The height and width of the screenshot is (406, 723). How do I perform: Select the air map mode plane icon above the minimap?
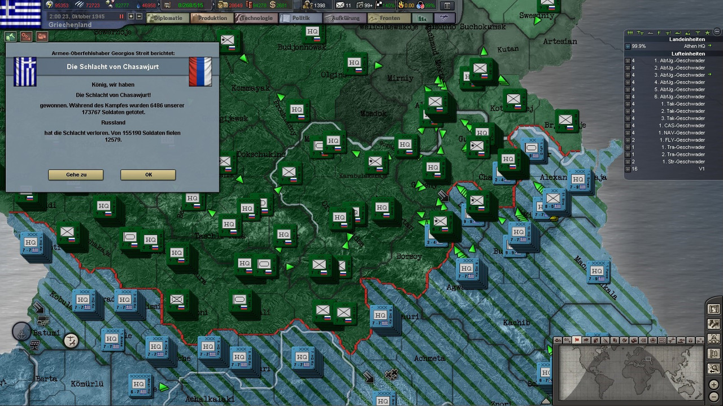673,340
